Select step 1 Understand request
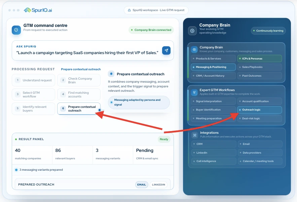Image resolution: width=297 pixels, height=202 pixels. point(34,80)
